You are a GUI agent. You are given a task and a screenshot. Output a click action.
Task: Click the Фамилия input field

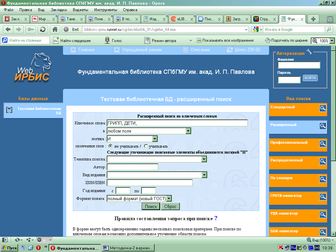tap(299, 65)
